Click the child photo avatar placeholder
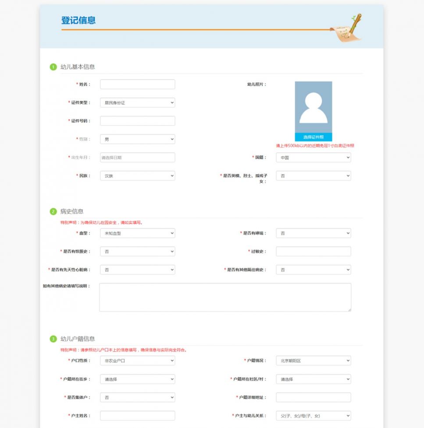Image resolution: width=424 pixels, height=428 pixels. pyautogui.click(x=314, y=107)
